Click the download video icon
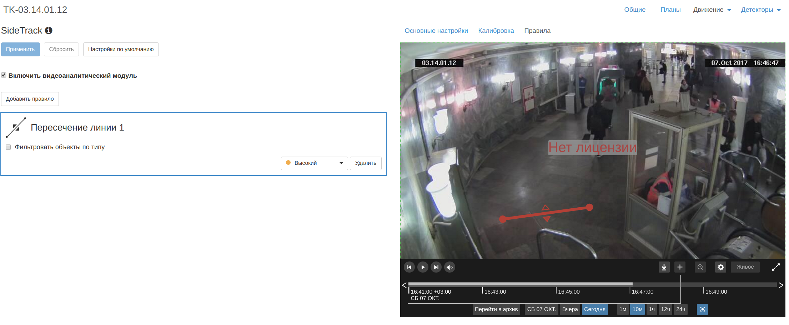This screenshot has height=325, width=789. point(664,267)
